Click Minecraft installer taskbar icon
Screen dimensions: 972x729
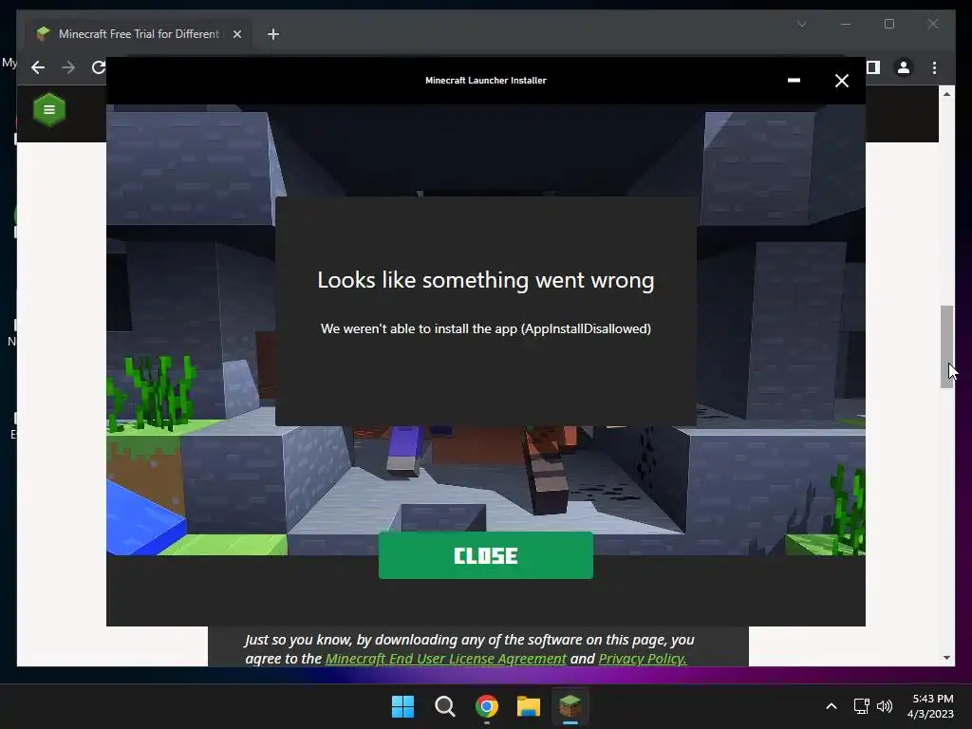[570, 706]
